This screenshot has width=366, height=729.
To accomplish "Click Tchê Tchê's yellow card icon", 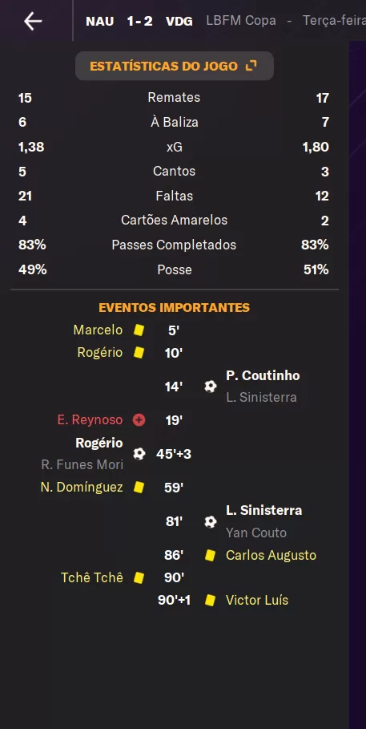I will click(139, 577).
